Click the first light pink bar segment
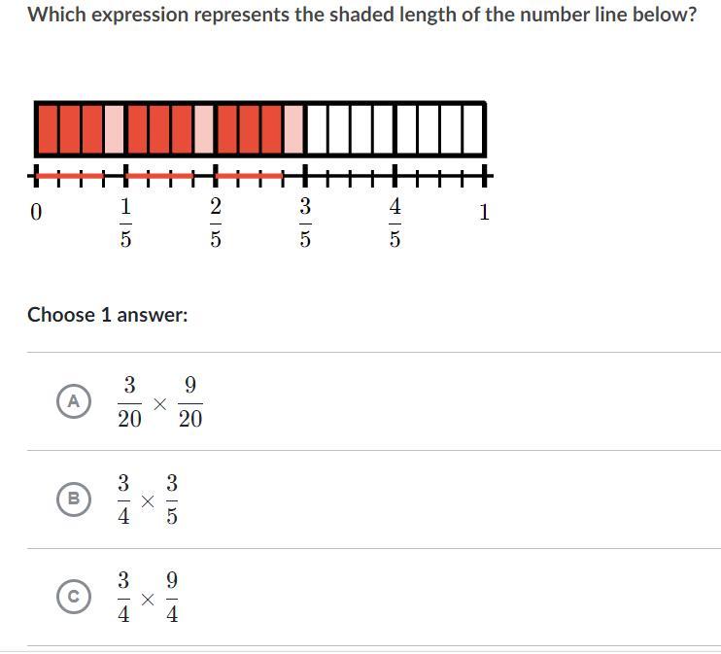 [x=115, y=129]
